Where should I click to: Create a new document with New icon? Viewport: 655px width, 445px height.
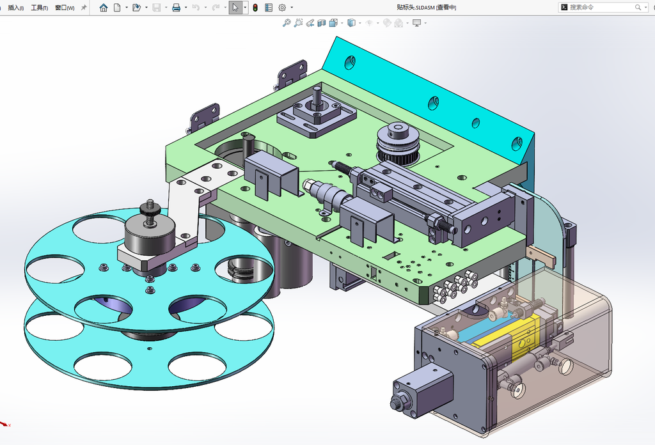(x=118, y=8)
